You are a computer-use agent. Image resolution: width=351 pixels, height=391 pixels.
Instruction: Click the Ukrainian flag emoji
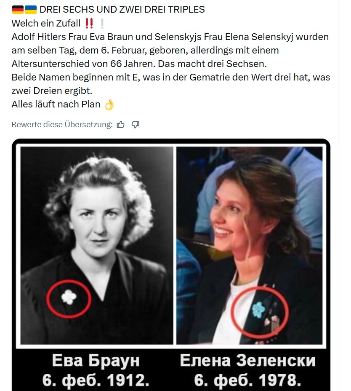(x=31, y=10)
